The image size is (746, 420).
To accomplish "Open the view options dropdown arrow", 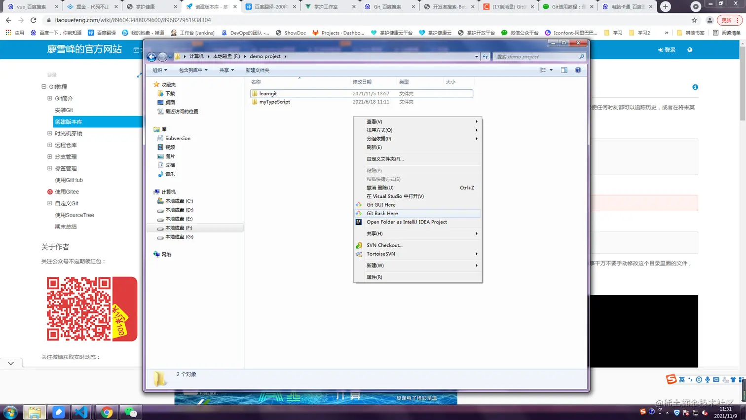I will [x=551, y=70].
